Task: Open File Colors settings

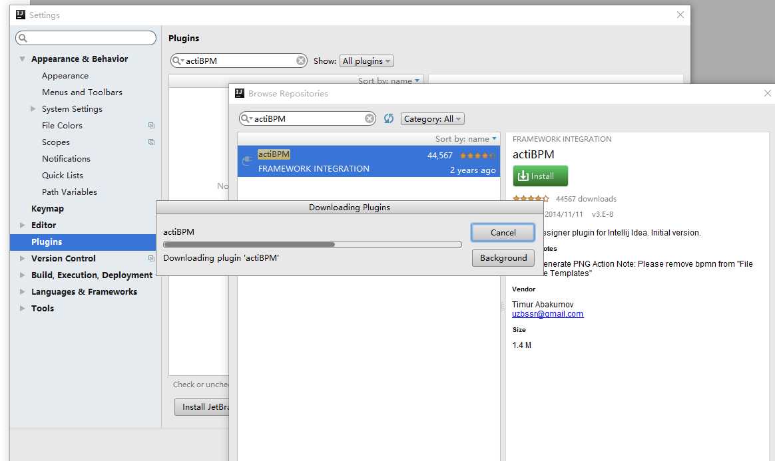Action: [63, 125]
